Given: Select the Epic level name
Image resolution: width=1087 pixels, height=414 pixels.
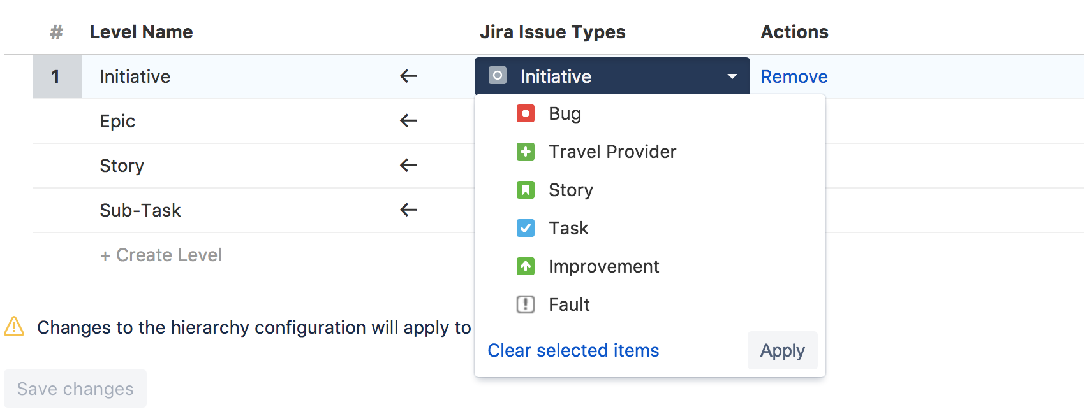Looking at the screenshot, I should 117,121.
